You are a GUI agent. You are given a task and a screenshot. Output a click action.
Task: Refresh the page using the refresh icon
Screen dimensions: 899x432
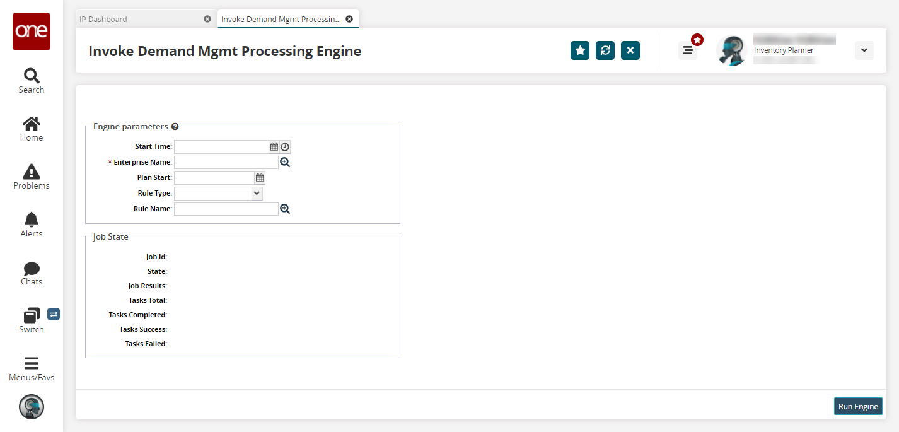coord(605,50)
